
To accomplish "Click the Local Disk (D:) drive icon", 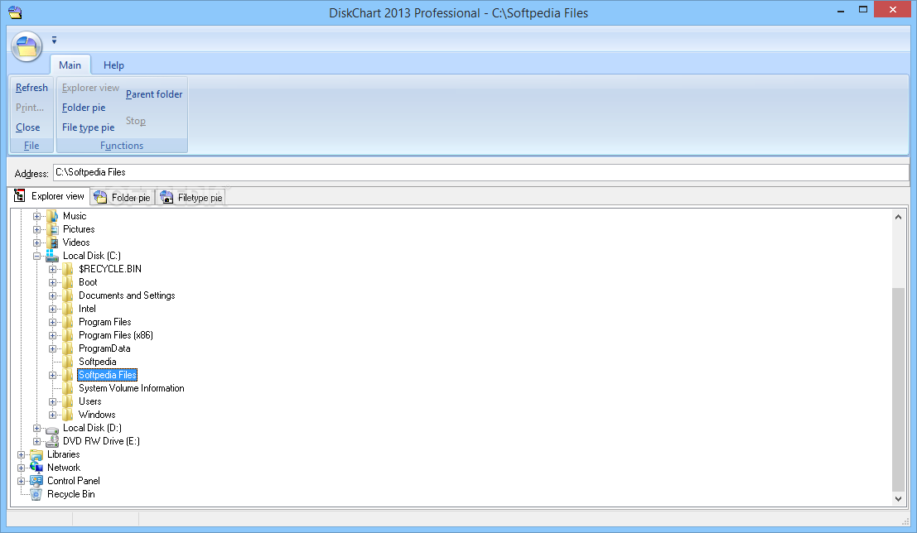I will pos(53,430).
